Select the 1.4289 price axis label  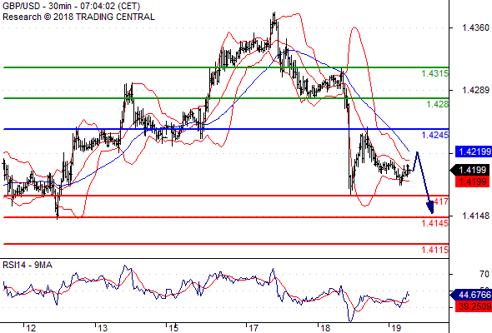click(x=475, y=90)
